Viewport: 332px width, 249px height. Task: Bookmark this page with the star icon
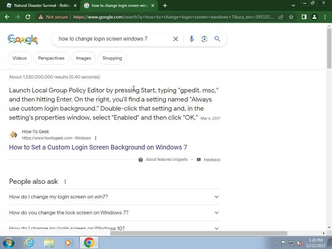(291, 17)
